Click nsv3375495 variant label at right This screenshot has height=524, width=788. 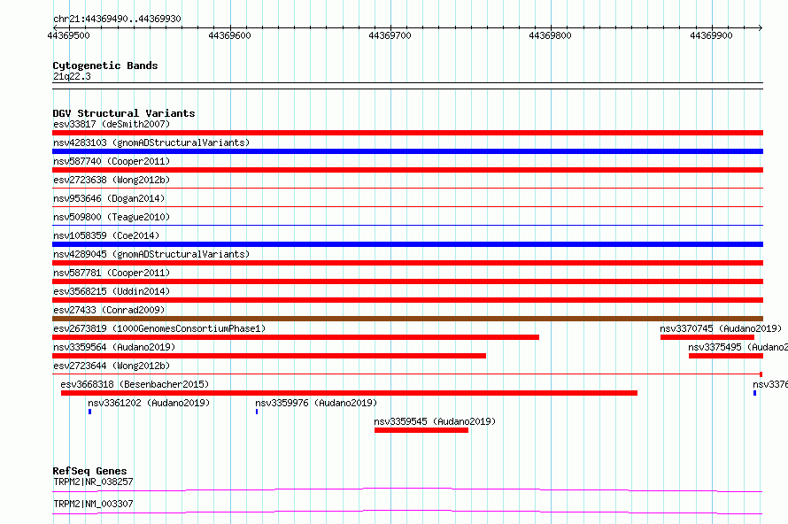pyautogui.click(x=738, y=347)
